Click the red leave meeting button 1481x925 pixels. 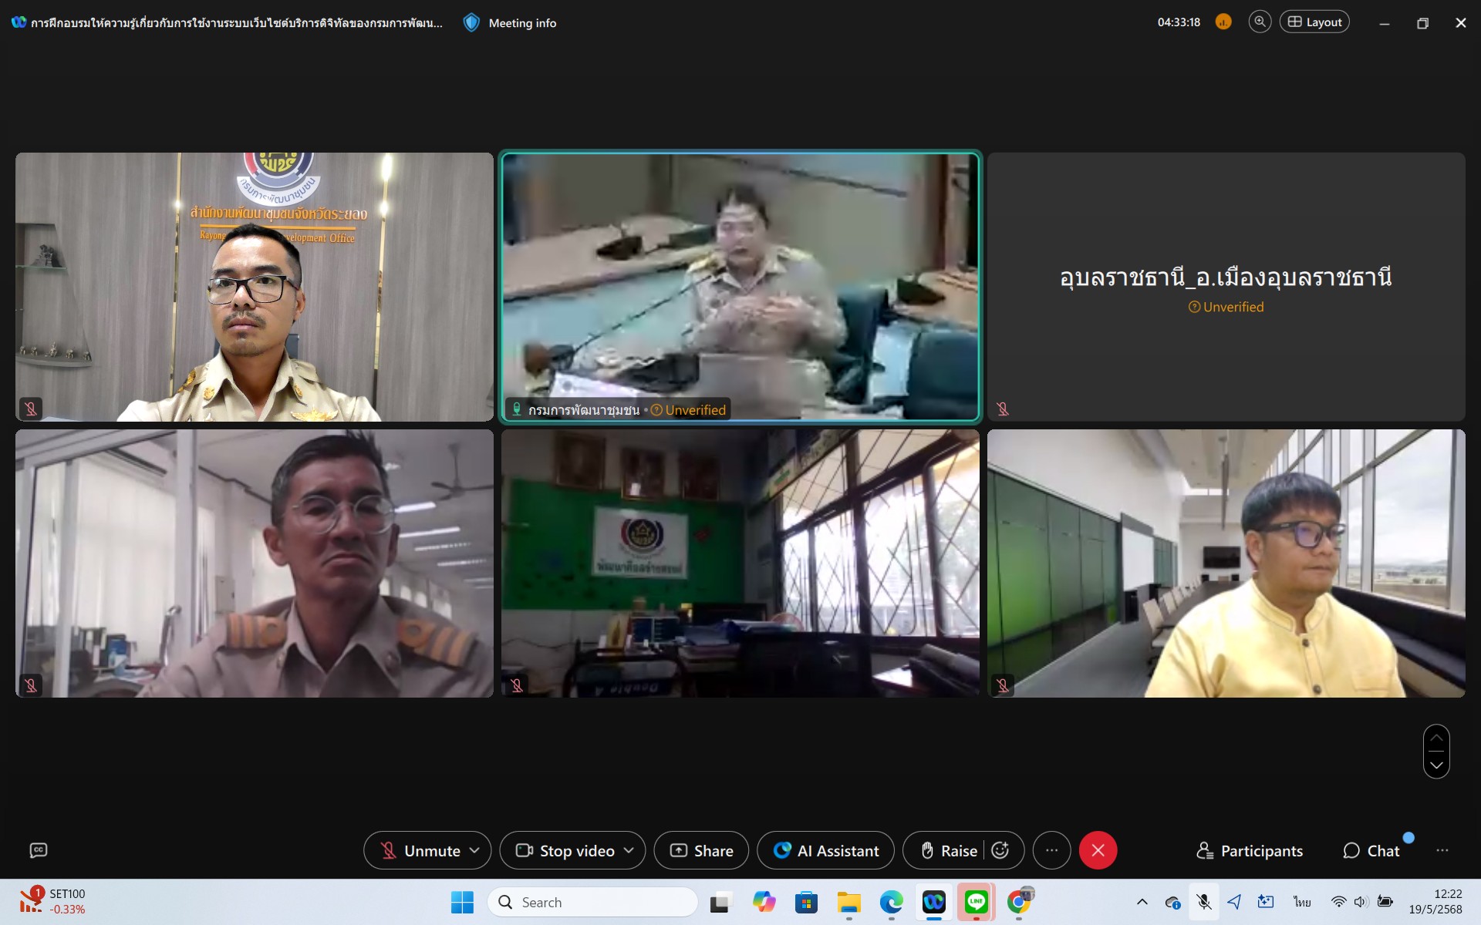coord(1098,850)
